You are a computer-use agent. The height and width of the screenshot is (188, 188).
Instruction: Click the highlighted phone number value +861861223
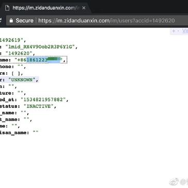[39, 60]
